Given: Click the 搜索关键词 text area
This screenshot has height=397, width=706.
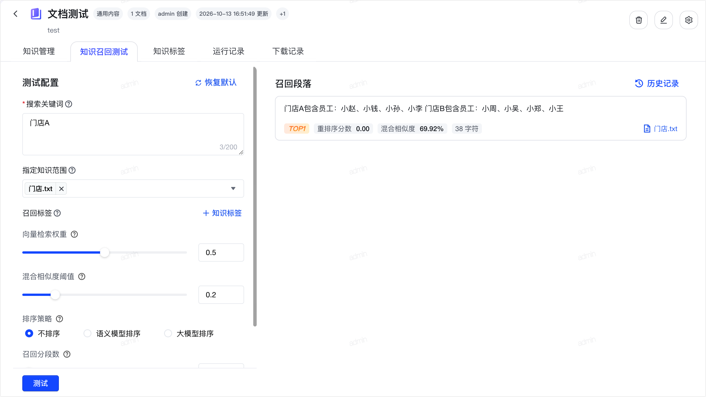Looking at the screenshot, I should (x=133, y=134).
